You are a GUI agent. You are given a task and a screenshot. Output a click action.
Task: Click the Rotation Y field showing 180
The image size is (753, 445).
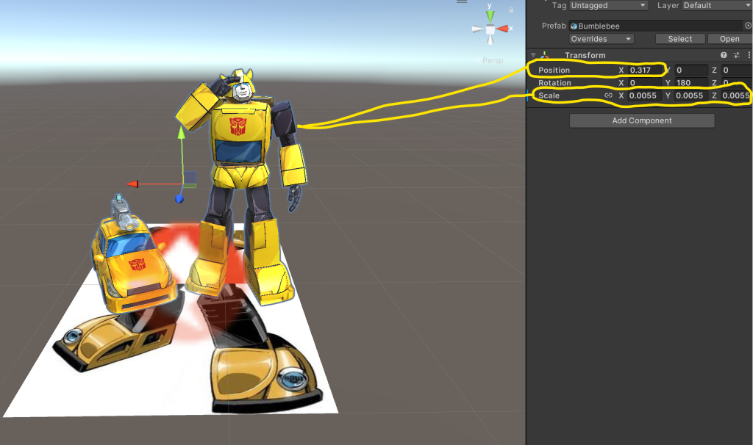tap(690, 83)
